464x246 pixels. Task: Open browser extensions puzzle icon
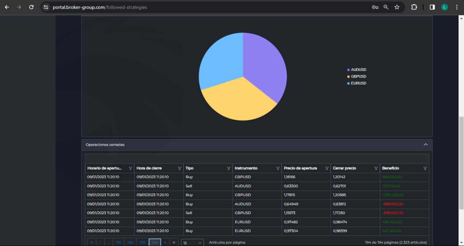click(x=414, y=7)
